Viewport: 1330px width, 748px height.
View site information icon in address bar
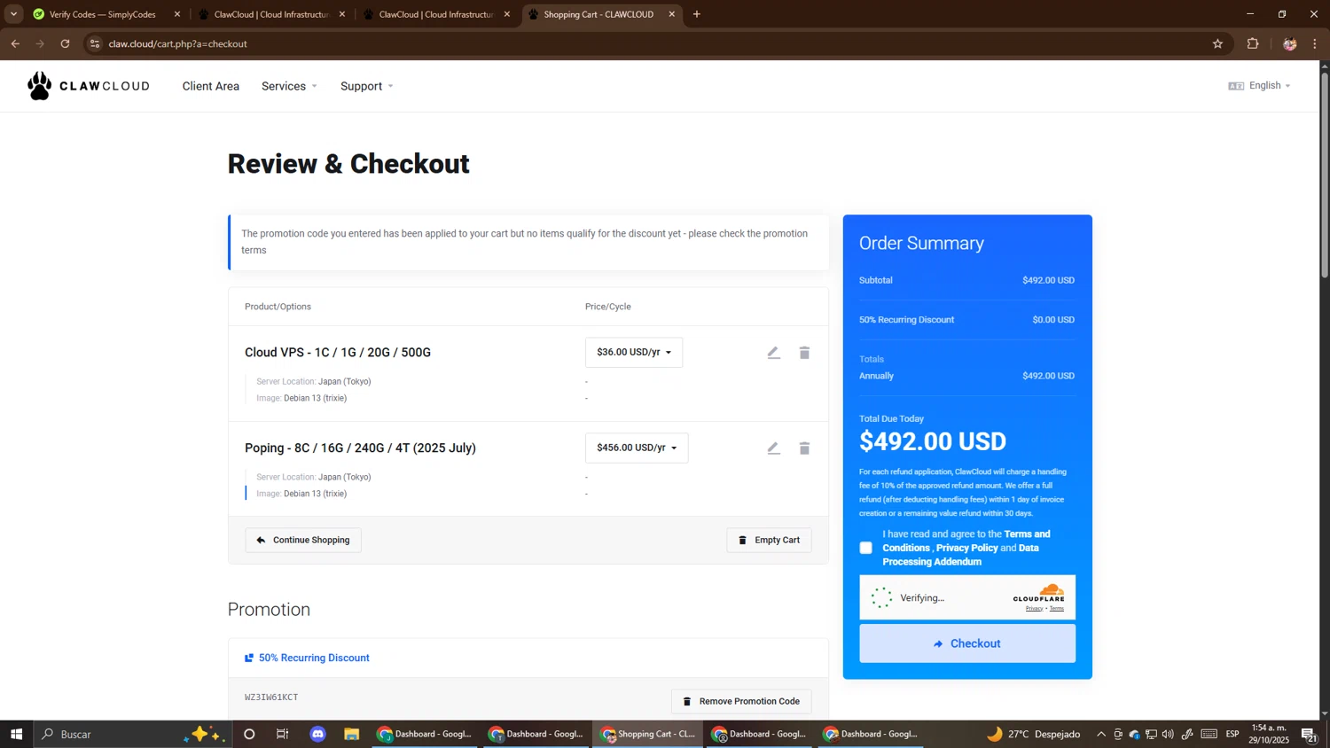95,43
